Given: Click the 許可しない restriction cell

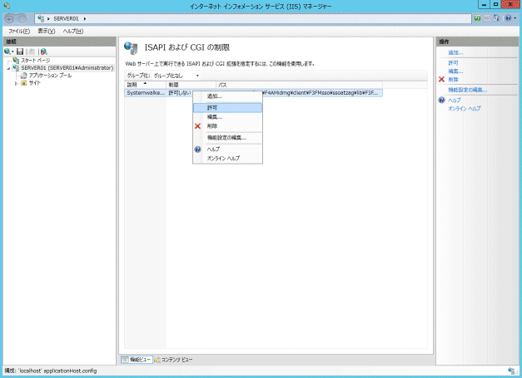Looking at the screenshot, I should pos(180,93).
